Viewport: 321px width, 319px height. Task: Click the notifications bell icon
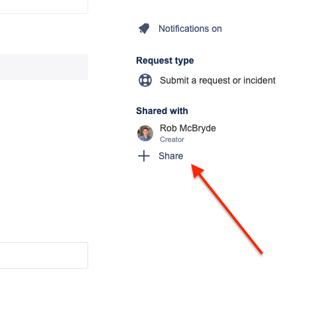(x=144, y=29)
